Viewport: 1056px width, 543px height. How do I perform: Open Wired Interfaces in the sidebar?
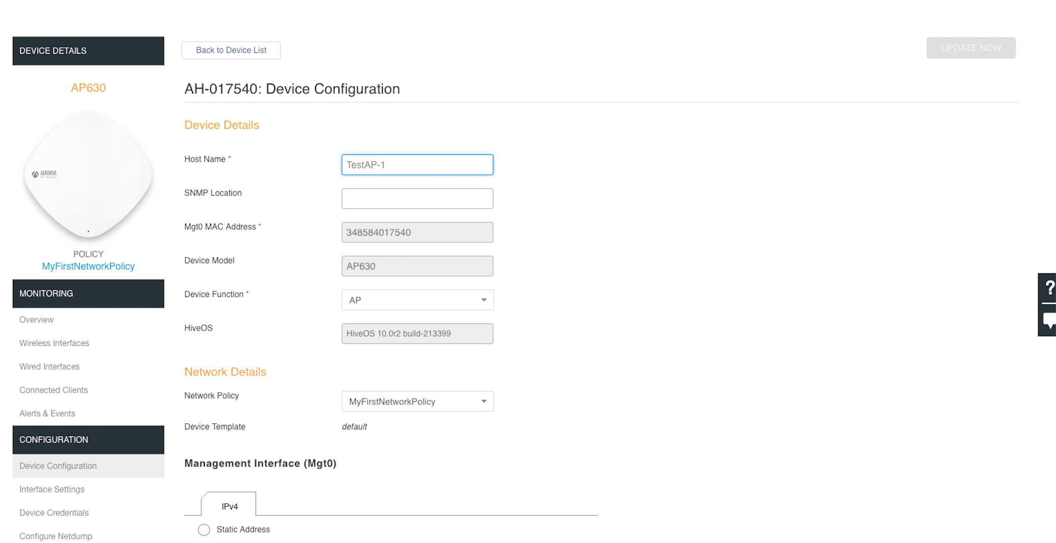tap(49, 367)
